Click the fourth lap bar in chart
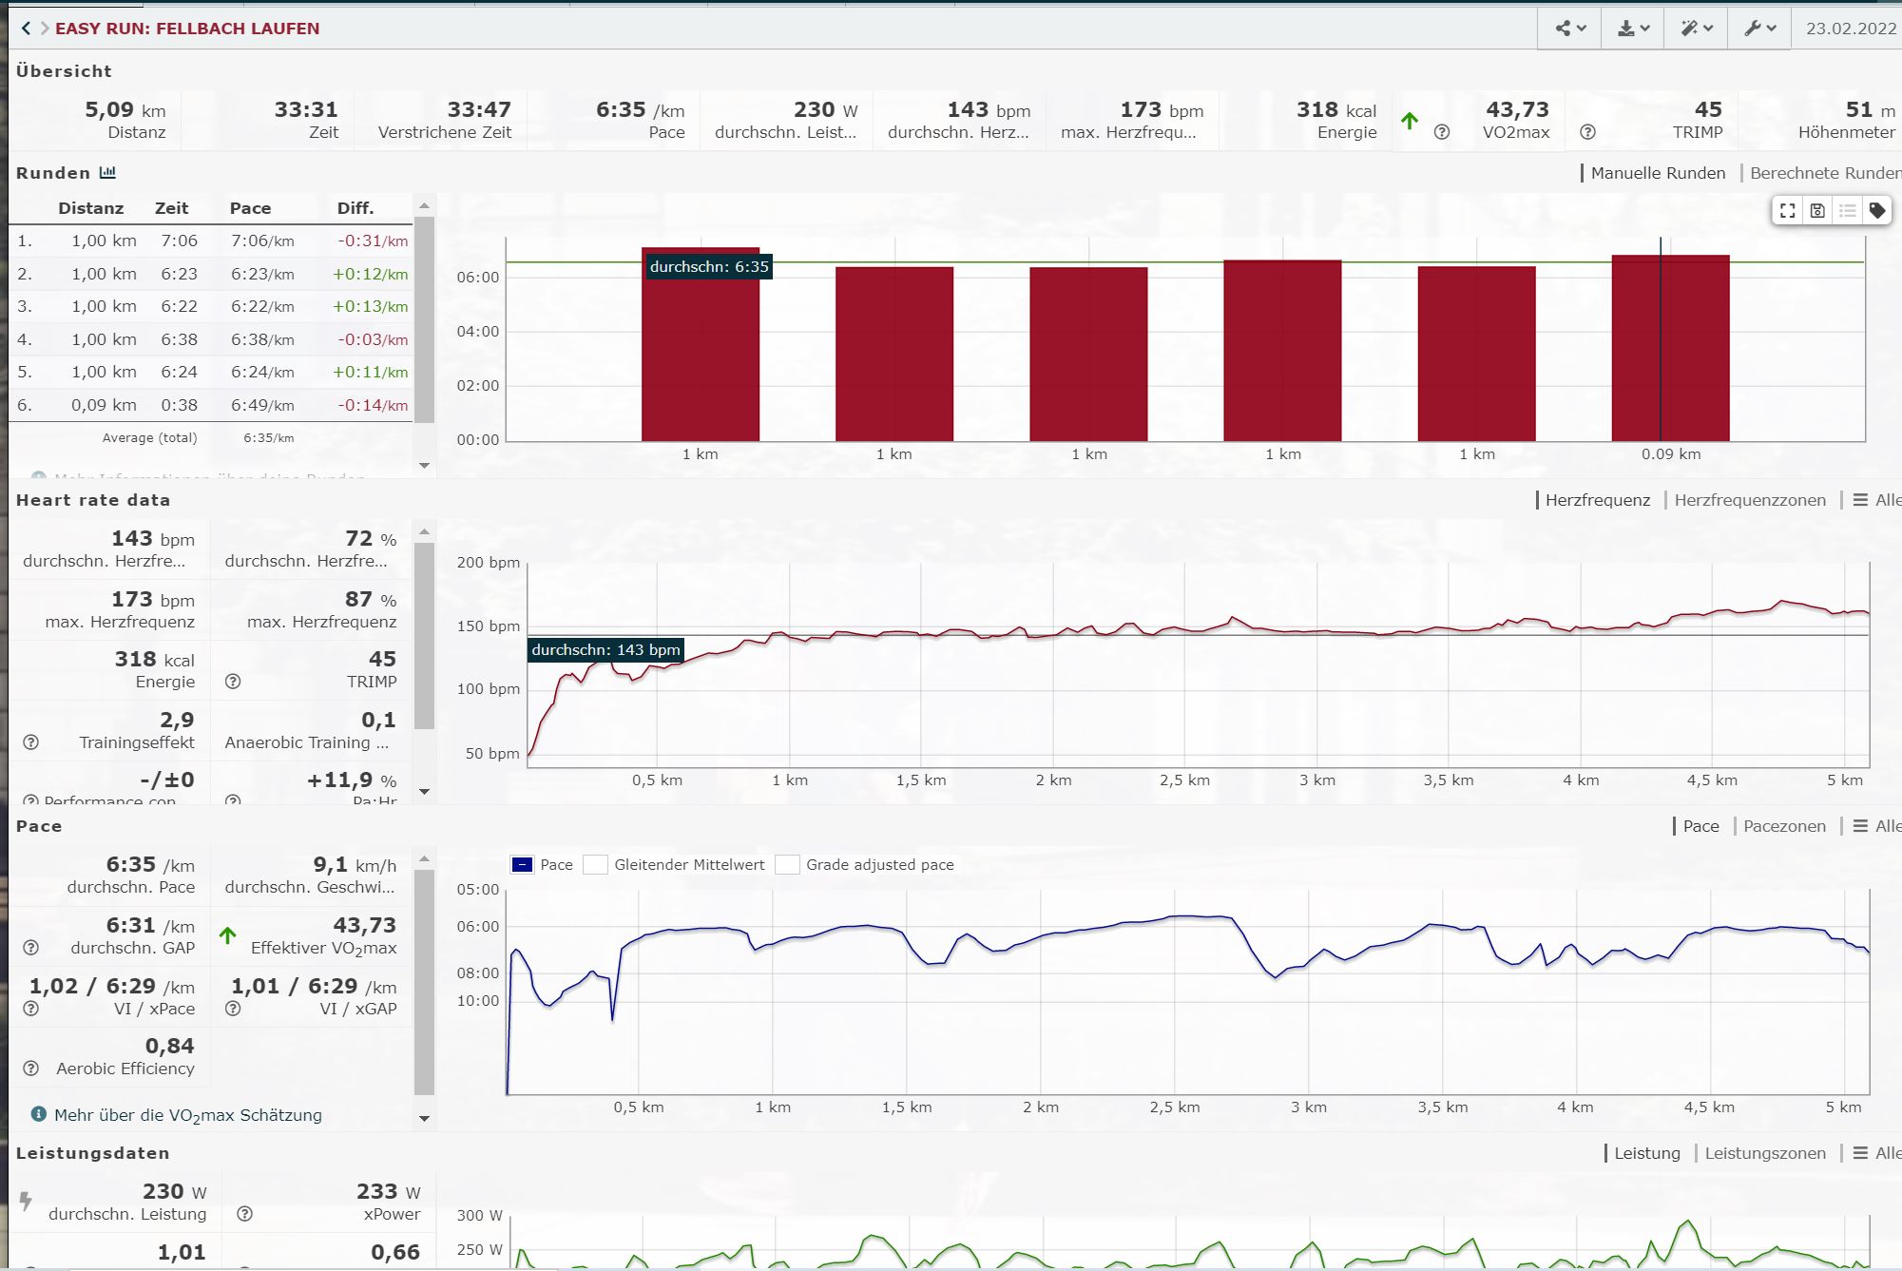The image size is (1902, 1271). click(x=1282, y=352)
